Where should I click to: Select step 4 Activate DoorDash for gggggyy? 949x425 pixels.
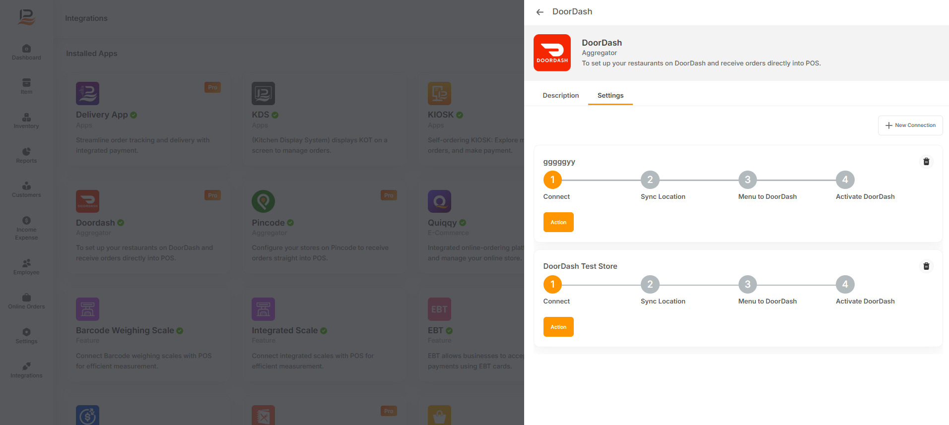[845, 180]
